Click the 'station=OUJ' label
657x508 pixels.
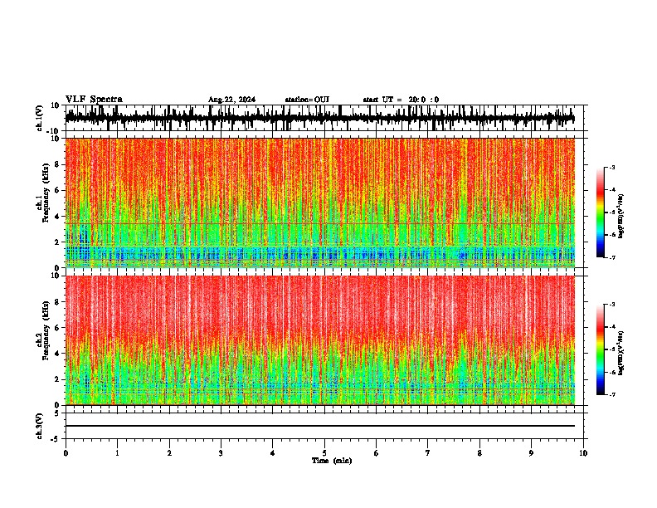(x=307, y=100)
